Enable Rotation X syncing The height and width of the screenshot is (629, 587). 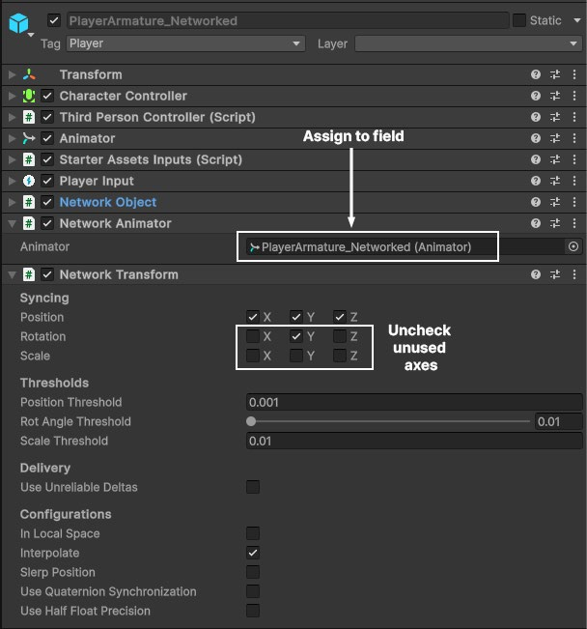coord(253,336)
